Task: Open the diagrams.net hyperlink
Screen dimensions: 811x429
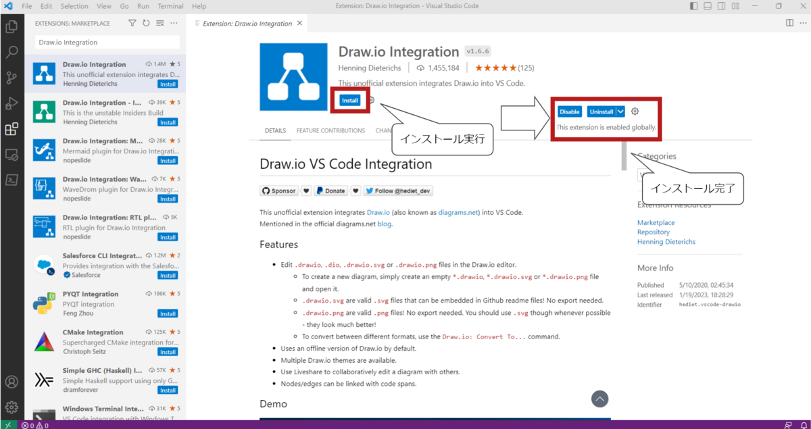Action: (459, 212)
